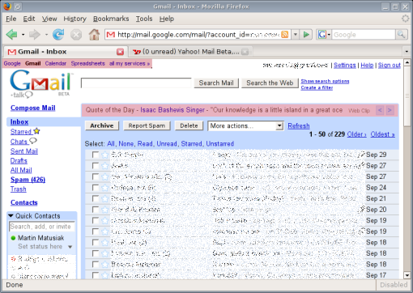Close the Gmail - Inbox tab
Image resolution: width=413 pixels, height=293 pixels.
120,52
